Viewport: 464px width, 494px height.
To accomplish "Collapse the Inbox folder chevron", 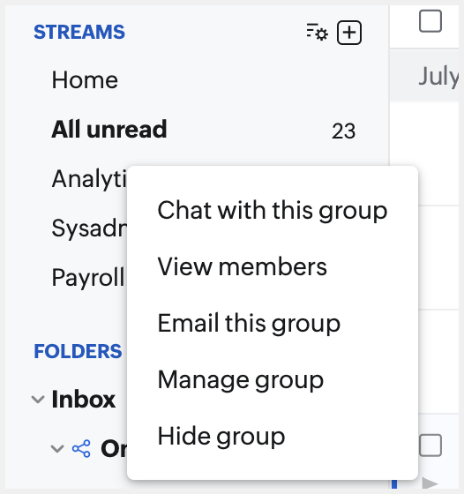I will [x=38, y=400].
